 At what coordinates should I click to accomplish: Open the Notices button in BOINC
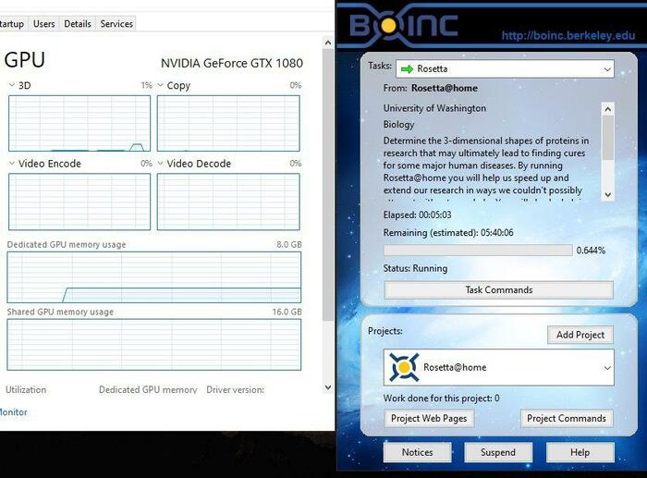(x=417, y=452)
